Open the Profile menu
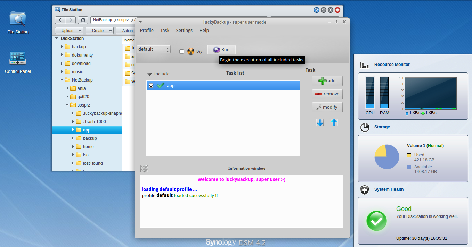This screenshot has height=247, width=472. 147,31
